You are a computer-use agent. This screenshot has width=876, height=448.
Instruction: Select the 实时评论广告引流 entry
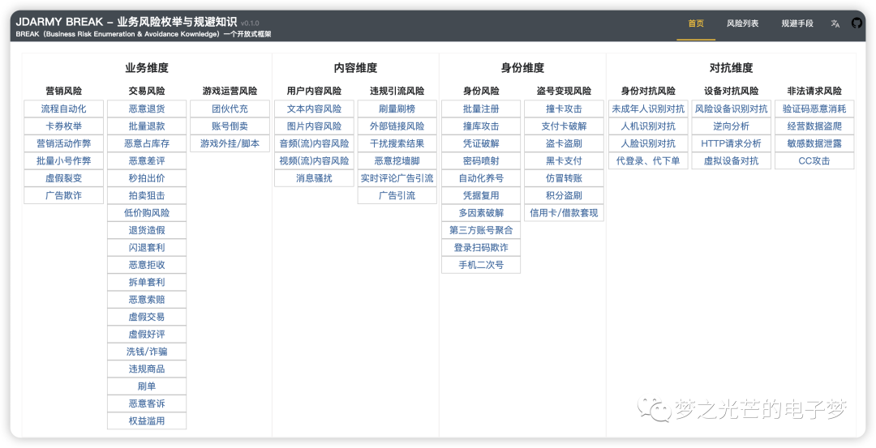pos(397,178)
